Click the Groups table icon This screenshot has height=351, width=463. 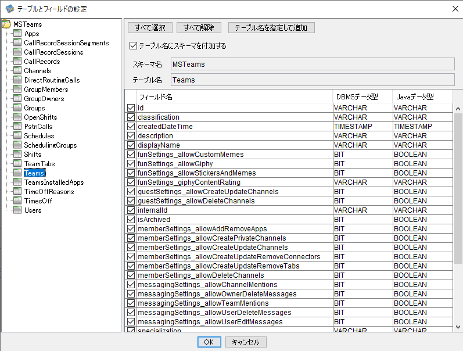click(17, 108)
